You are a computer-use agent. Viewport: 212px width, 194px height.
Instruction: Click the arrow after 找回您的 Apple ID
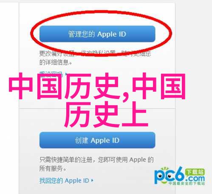click(x=92, y=181)
